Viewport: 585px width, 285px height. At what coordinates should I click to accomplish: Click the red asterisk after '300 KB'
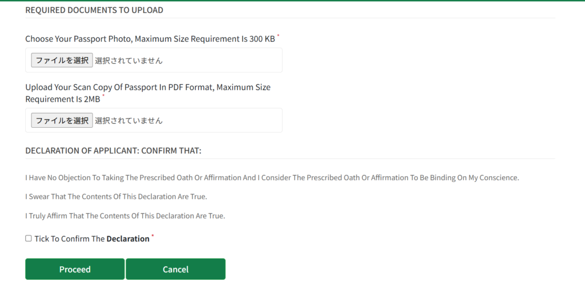pyautogui.click(x=278, y=36)
